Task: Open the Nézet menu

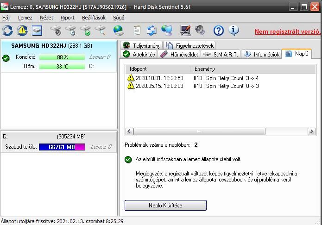Action: [x=46, y=18]
